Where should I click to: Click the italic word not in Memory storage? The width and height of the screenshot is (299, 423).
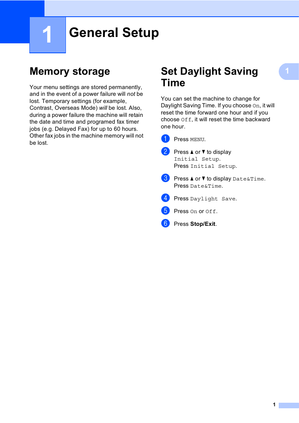(131, 94)
